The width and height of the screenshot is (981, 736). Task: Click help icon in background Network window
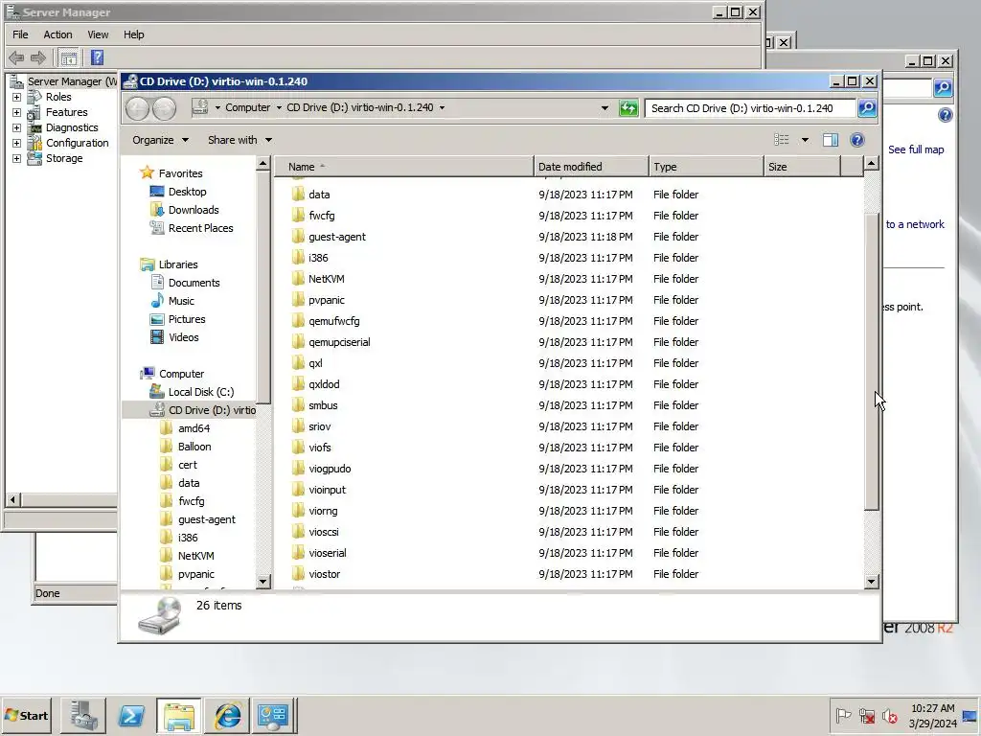click(946, 115)
